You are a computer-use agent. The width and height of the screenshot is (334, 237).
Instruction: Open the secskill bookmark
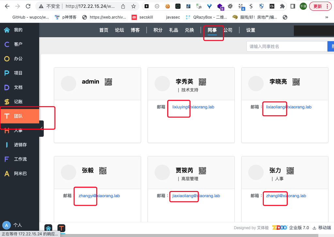[142, 17]
